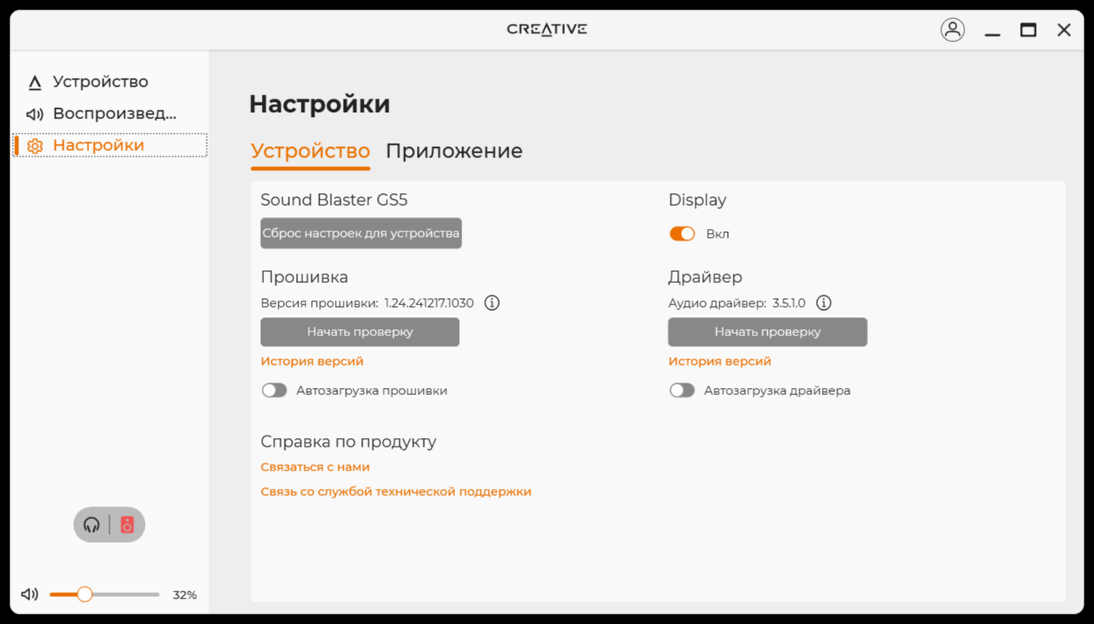Select the orange Устройство tab
1094x624 pixels.
(x=310, y=151)
